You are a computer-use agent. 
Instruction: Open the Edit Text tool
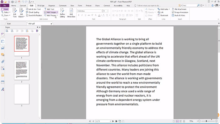[x=14, y=13]
